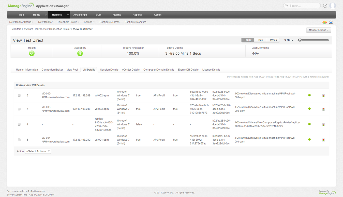The height and width of the screenshot is (197, 343).
Task: Expand the Monitors menu arrow
Action: click(68, 15)
